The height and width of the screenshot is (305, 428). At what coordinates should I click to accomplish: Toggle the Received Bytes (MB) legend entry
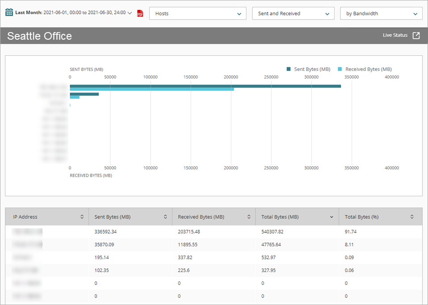coord(368,69)
